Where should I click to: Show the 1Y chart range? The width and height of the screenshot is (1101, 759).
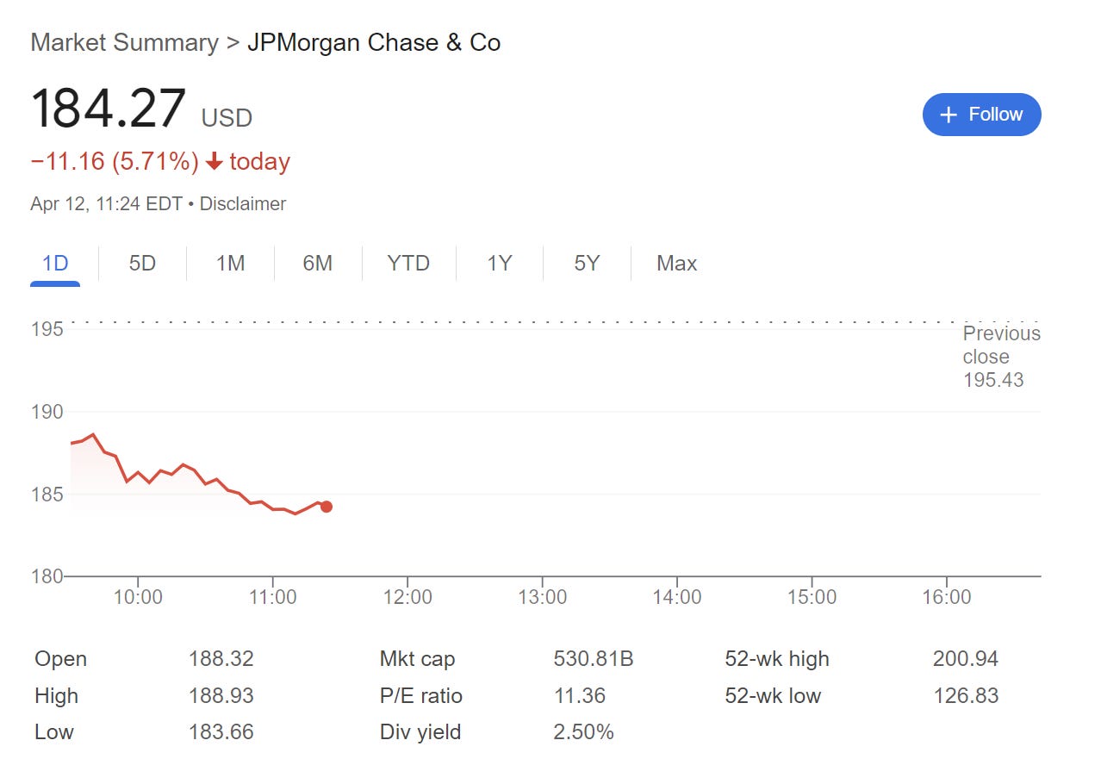[x=500, y=263]
